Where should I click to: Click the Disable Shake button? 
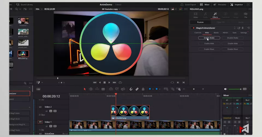[x=233, y=38]
